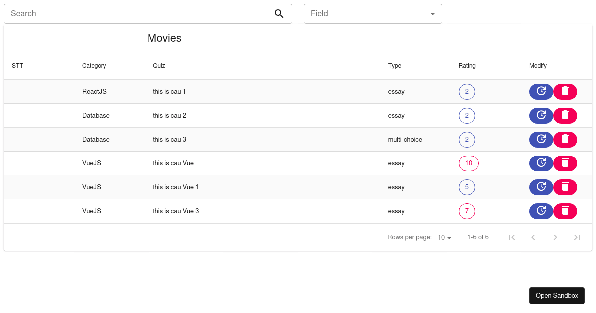The width and height of the screenshot is (596, 313).
Task: Click the delete icon on the Database row
Action: [565, 115]
